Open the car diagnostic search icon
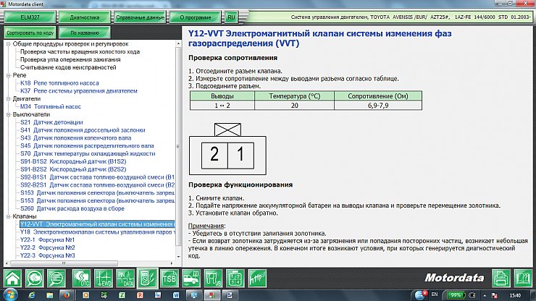 point(35,278)
